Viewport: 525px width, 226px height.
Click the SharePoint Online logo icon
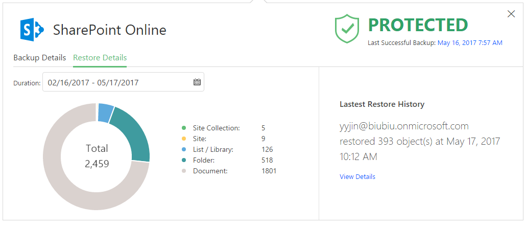click(x=32, y=30)
